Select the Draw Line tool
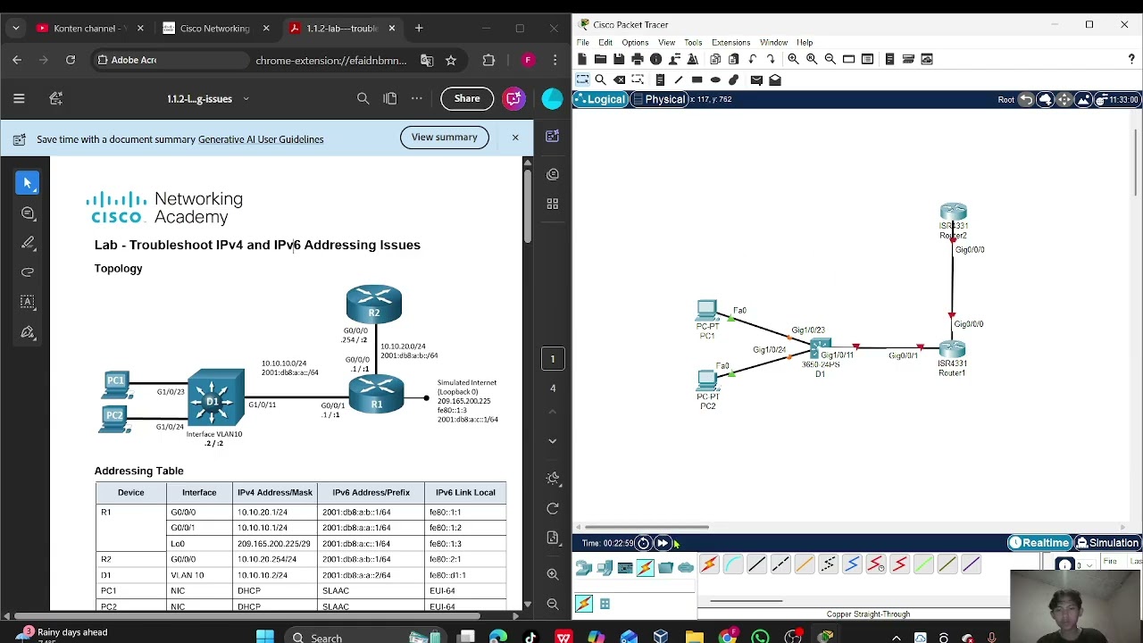 coord(678,79)
